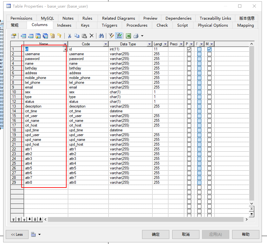Open the Print icon in toolbar
267x244 pixels.
tap(135, 36)
